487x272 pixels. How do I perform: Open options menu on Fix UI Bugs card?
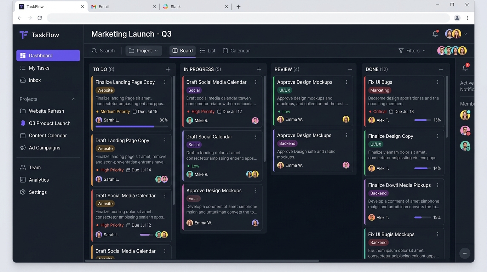coord(438,82)
